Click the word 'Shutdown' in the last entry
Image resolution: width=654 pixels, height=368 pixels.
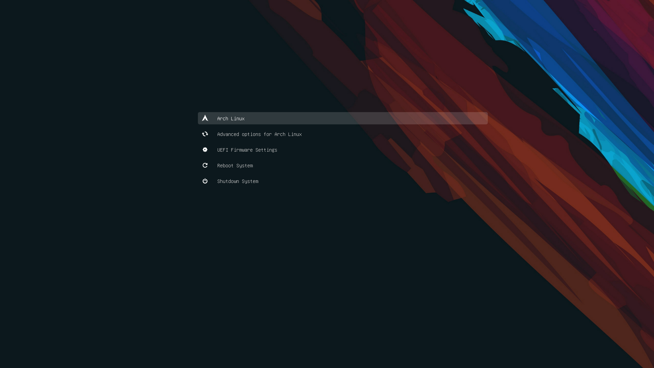coord(228,181)
